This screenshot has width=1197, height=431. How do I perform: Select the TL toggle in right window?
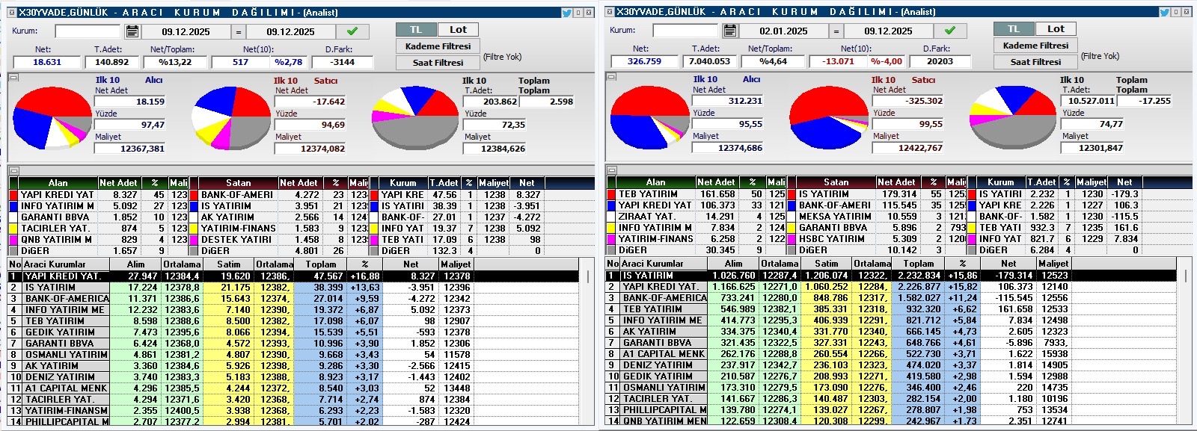click(x=1014, y=29)
